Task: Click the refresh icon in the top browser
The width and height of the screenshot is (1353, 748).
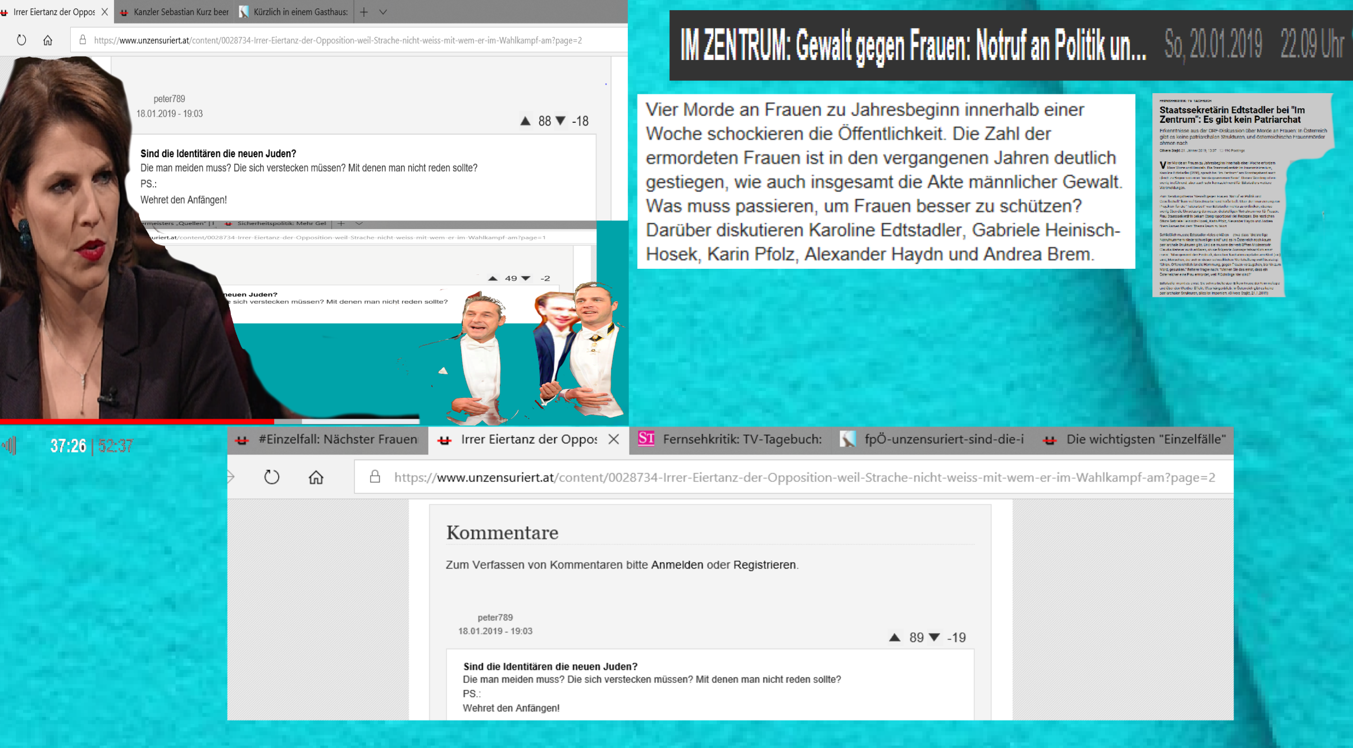Action: (21, 40)
